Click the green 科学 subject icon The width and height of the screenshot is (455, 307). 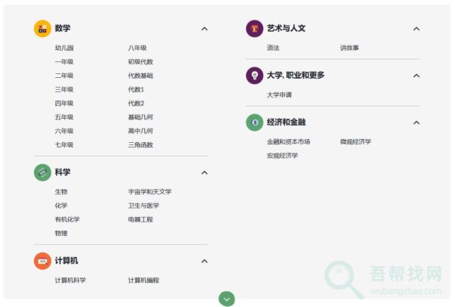(x=42, y=172)
